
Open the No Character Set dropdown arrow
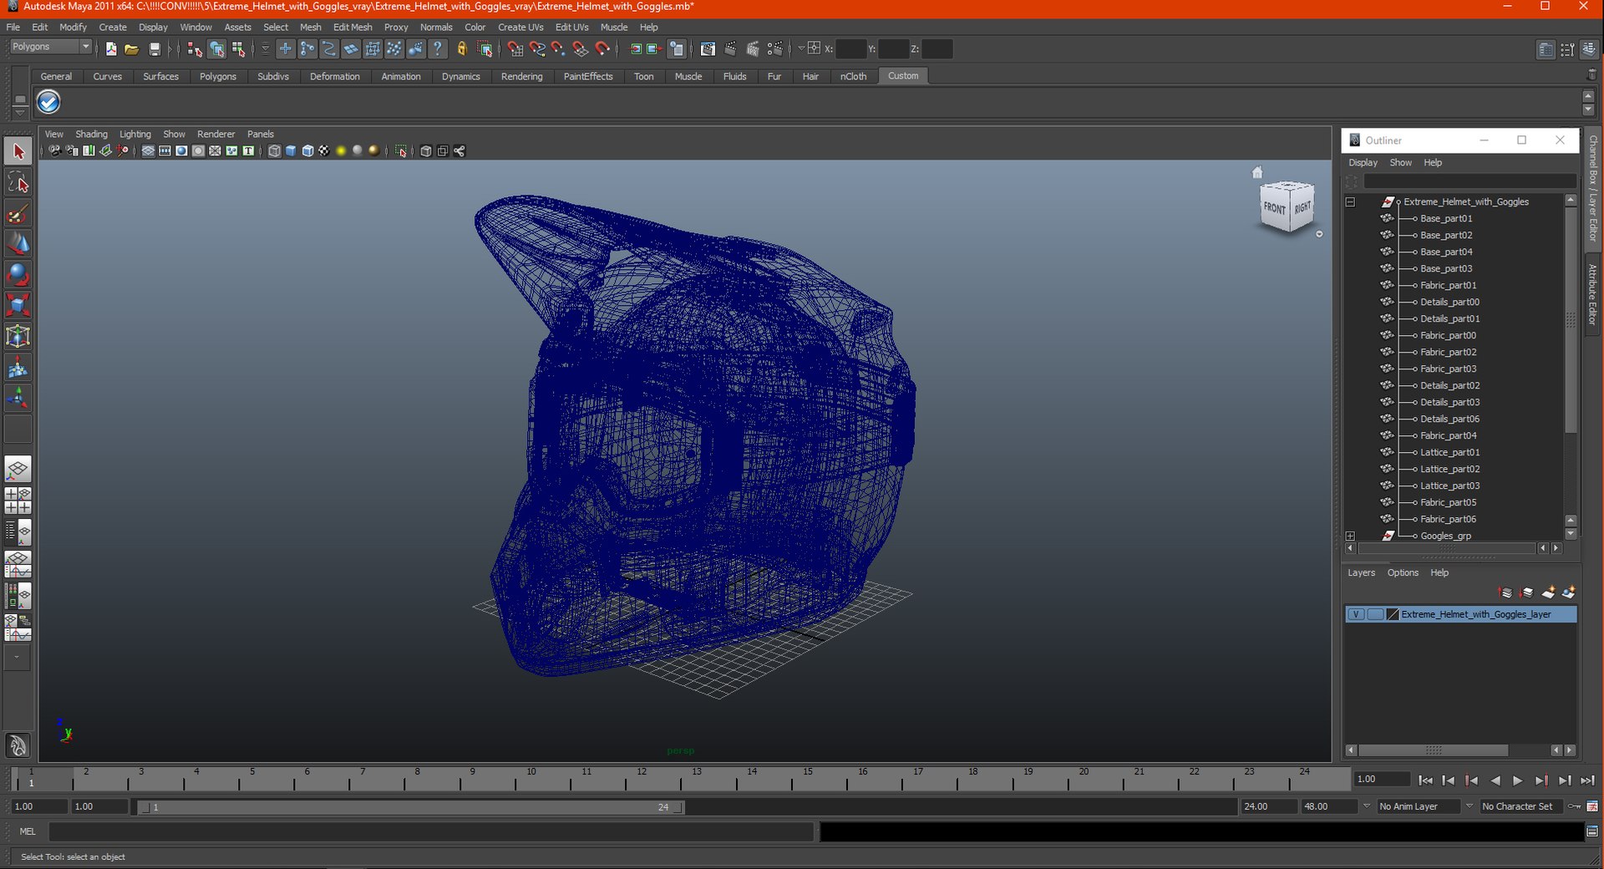[x=1469, y=806]
